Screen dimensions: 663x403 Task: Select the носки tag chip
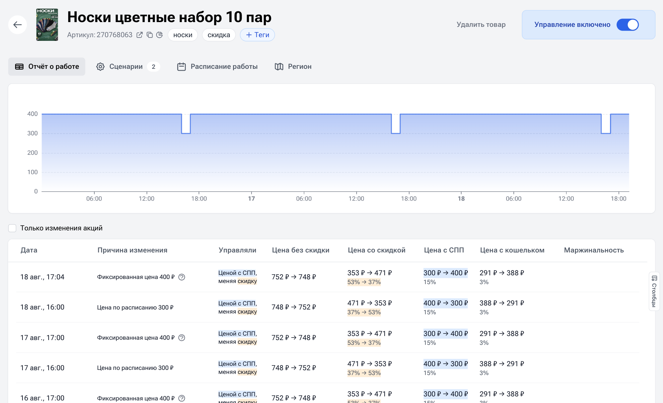tap(183, 35)
